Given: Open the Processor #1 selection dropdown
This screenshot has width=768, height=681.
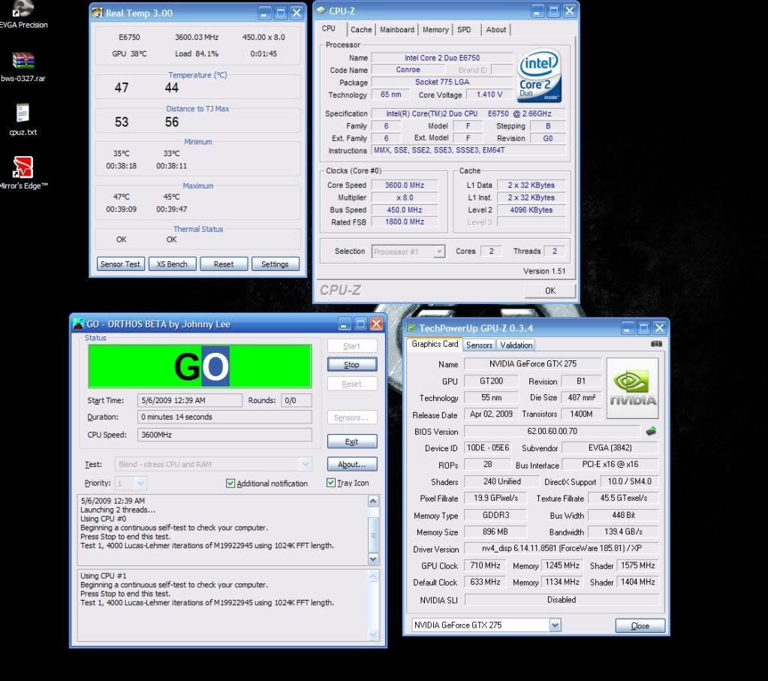Looking at the screenshot, I should click(x=439, y=252).
